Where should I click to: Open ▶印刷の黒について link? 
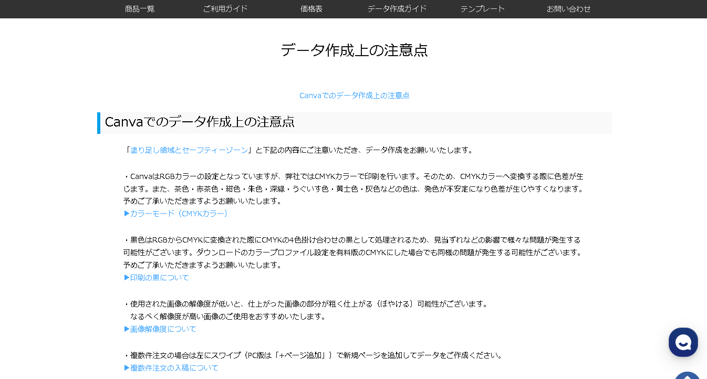pyautogui.click(x=157, y=278)
